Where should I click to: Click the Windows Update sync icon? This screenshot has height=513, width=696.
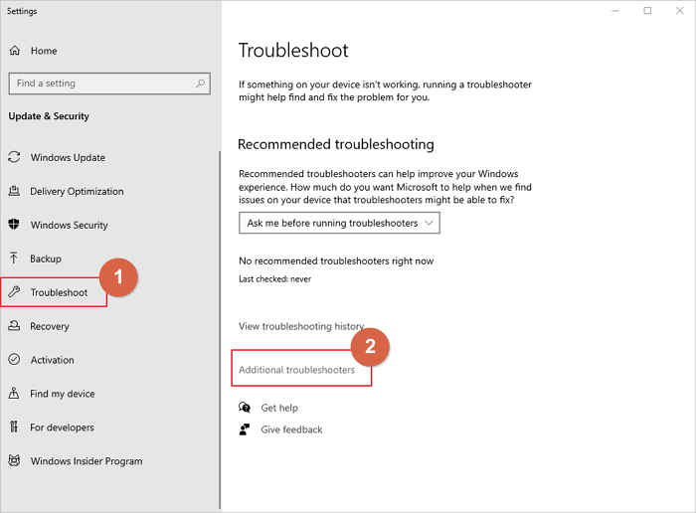(x=15, y=157)
